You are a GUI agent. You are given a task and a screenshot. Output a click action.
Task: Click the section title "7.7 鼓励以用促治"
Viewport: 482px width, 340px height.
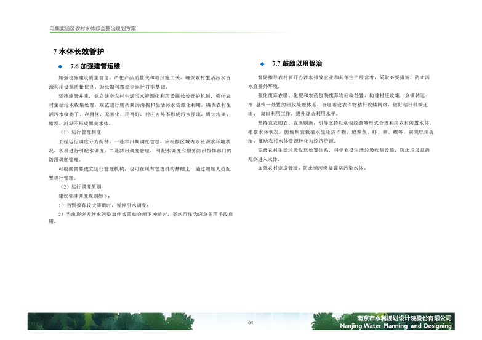tap(297, 64)
